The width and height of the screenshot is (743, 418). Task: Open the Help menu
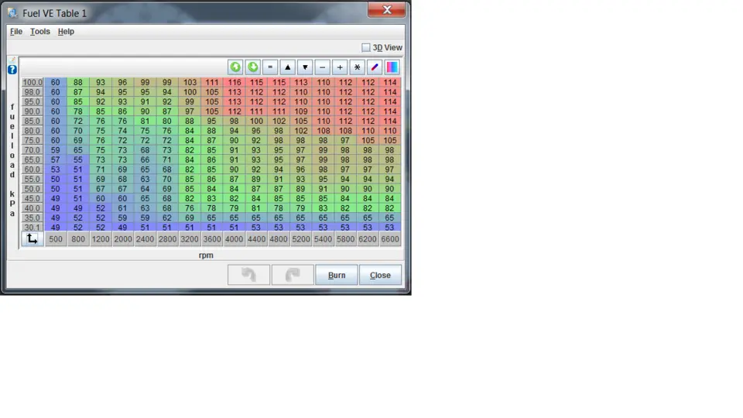66,32
